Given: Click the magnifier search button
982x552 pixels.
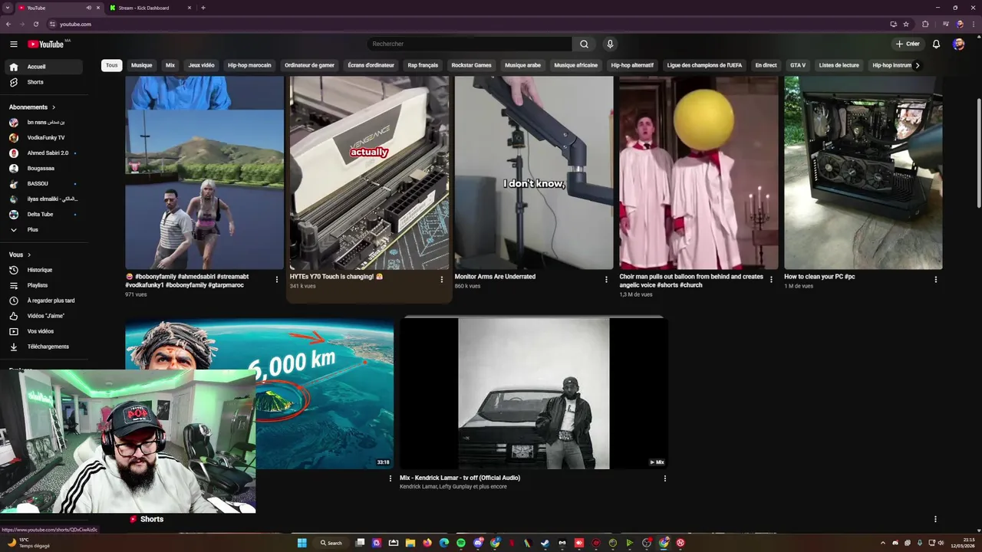Looking at the screenshot, I should point(584,44).
